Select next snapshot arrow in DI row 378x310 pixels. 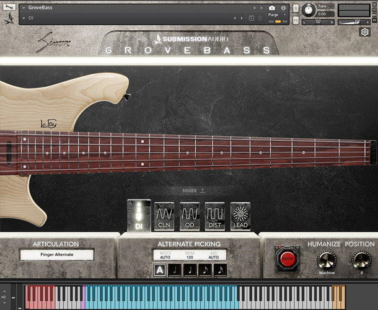click(242, 18)
